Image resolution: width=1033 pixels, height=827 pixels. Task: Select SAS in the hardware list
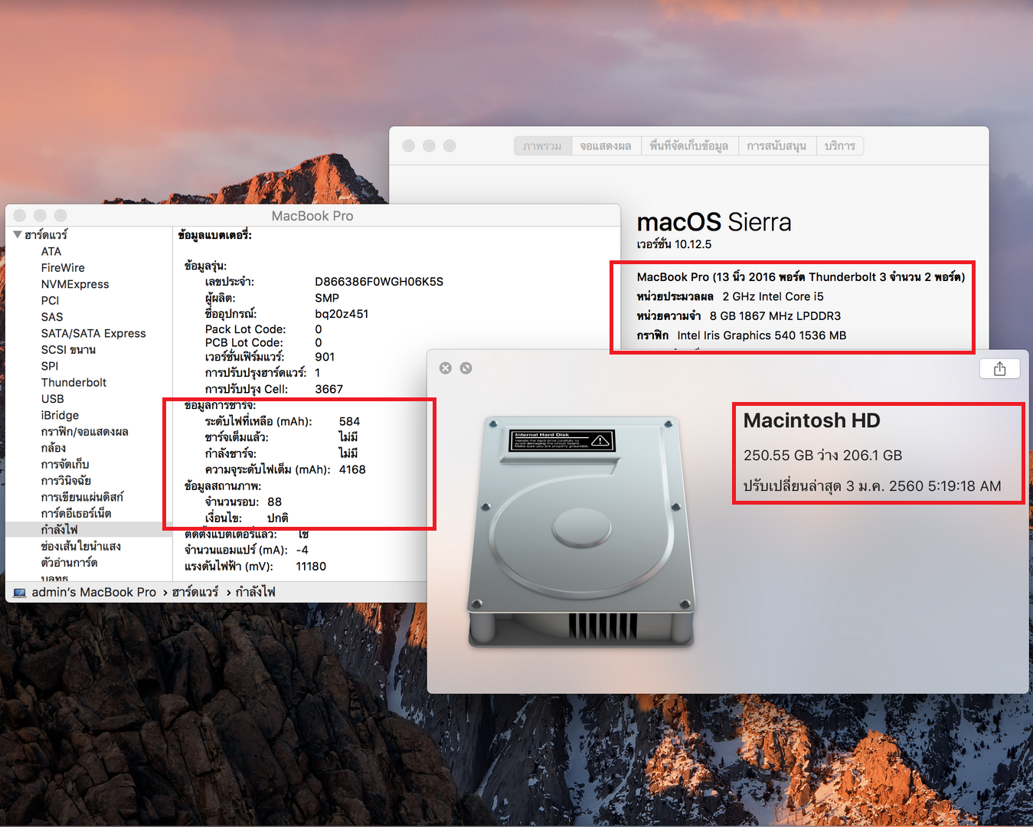pyautogui.click(x=52, y=316)
